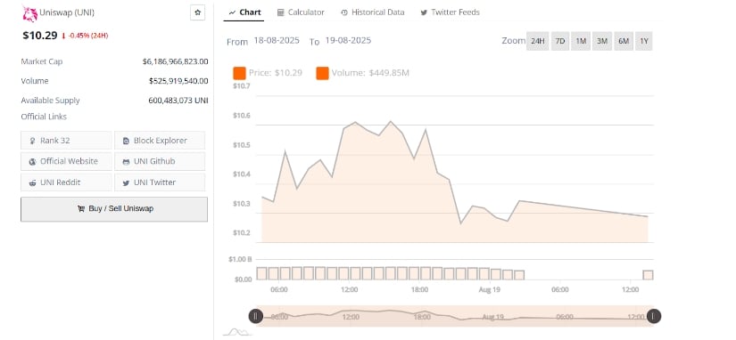The width and height of the screenshot is (736, 340).
Task: Click the cart icon on Buy / Sell button
Action: tap(81, 209)
